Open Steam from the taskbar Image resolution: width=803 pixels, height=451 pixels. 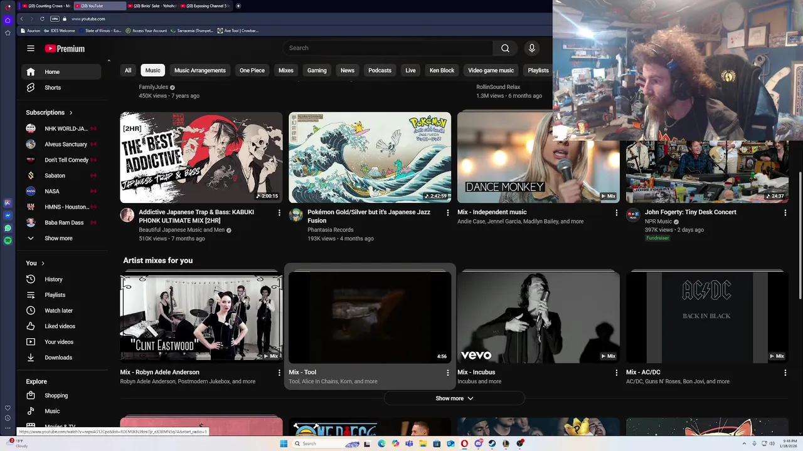click(492, 443)
